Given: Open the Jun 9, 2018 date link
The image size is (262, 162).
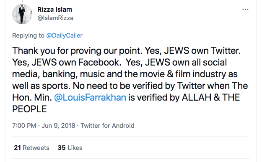Looking at the screenshot, I should pos(58,126).
